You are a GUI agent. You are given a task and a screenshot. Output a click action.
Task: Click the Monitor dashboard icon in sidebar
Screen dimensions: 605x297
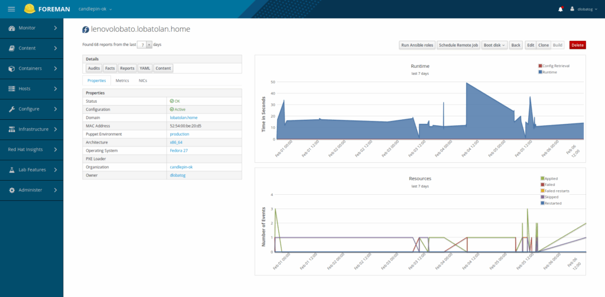coord(12,28)
